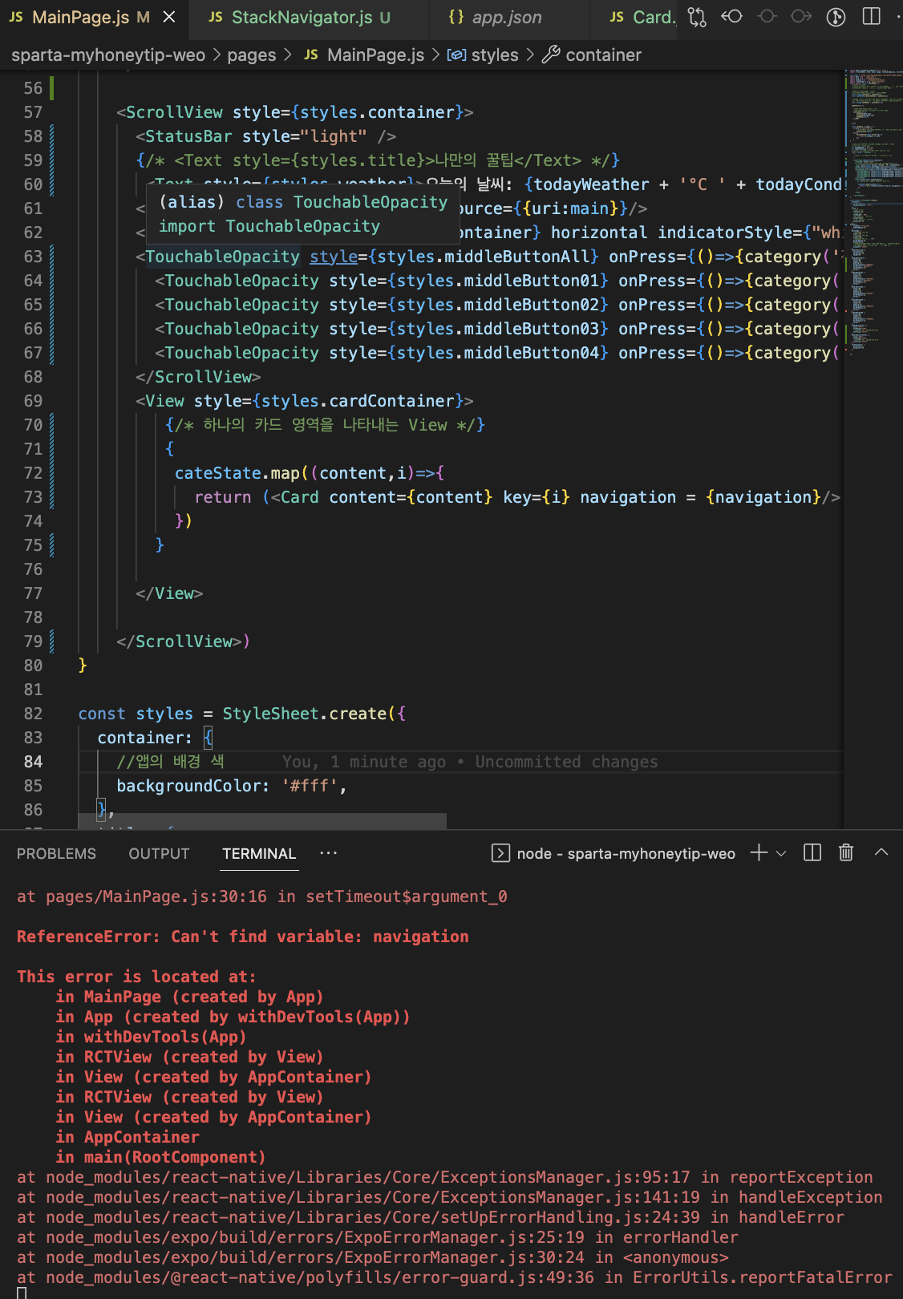
Task: Open more panel views ellipsis menu
Action: pyautogui.click(x=329, y=853)
